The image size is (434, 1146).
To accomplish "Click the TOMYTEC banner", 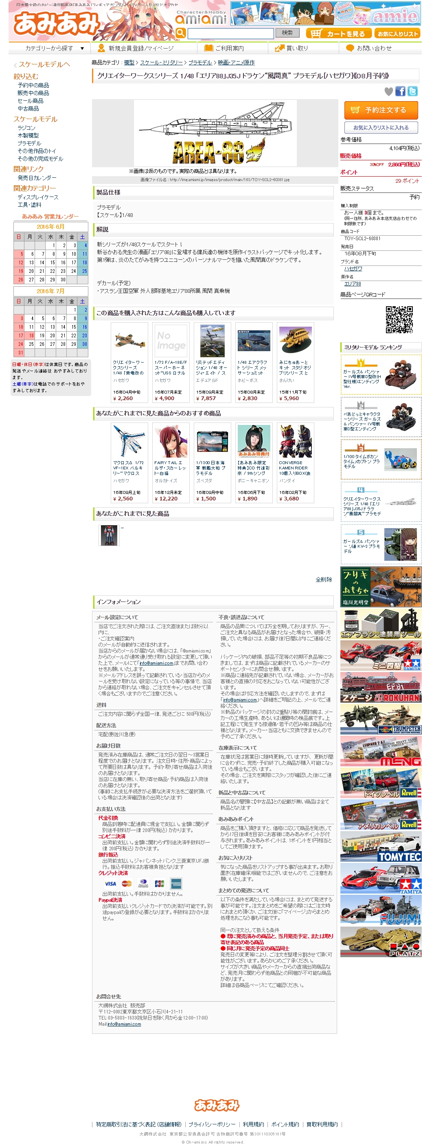I will [381, 847].
